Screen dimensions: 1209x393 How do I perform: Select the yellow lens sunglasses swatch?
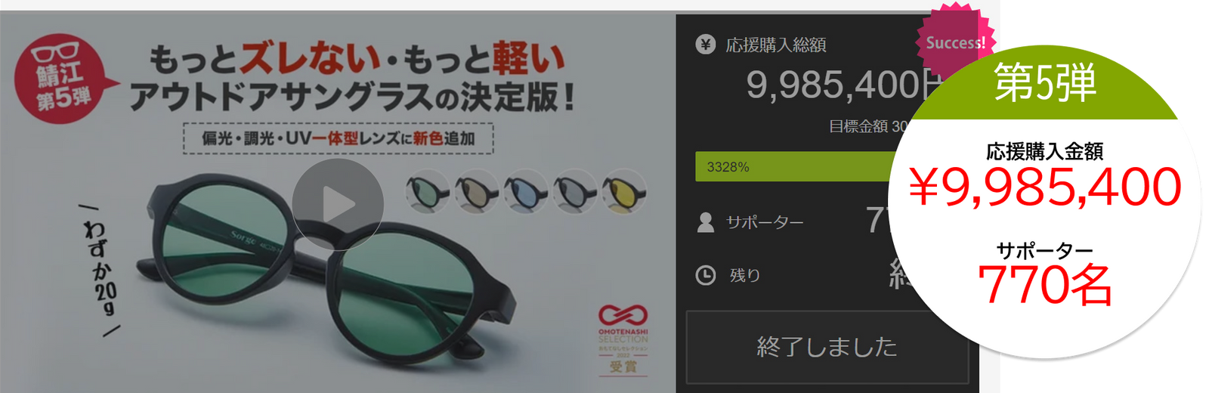624,190
